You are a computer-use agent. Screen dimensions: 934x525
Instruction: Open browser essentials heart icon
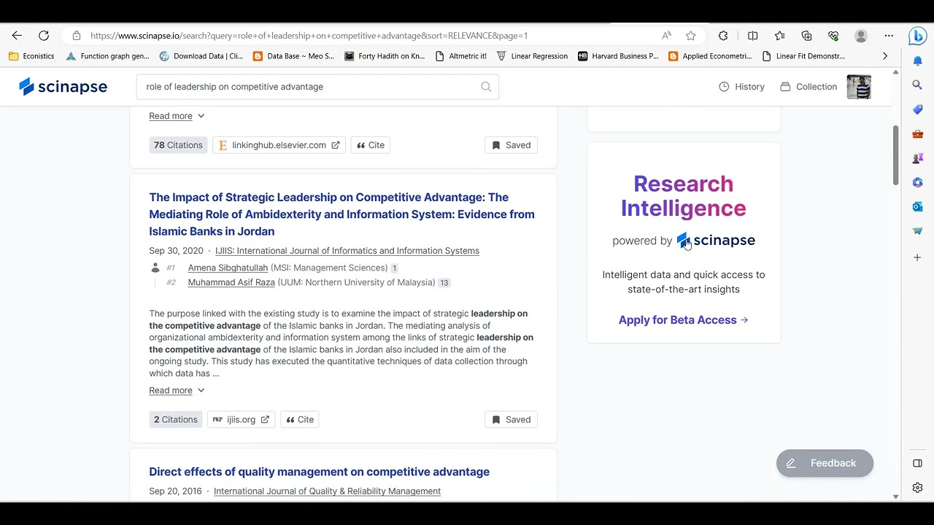pos(833,35)
